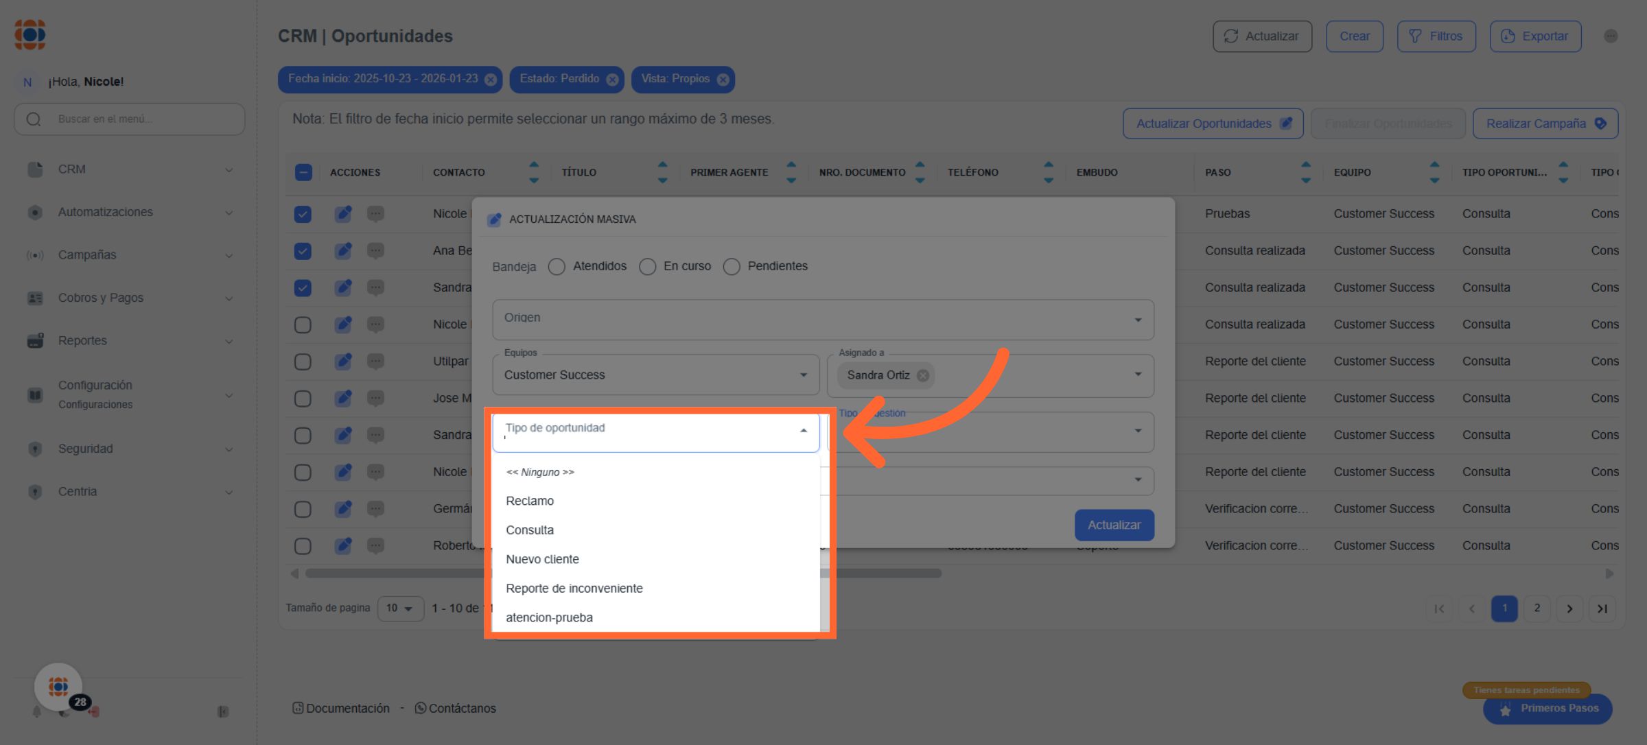This screenshot has width=1647, height=745.
Task: Check the Utilpar row checkbox
Action: point(303,362)
